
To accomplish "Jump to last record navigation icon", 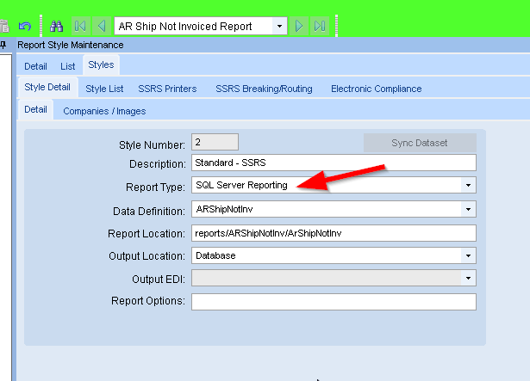I will pos(320,26).
